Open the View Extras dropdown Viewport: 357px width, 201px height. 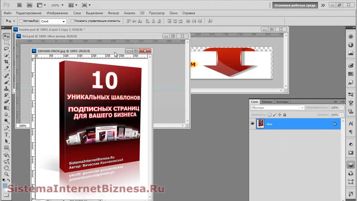coord(41,5)
